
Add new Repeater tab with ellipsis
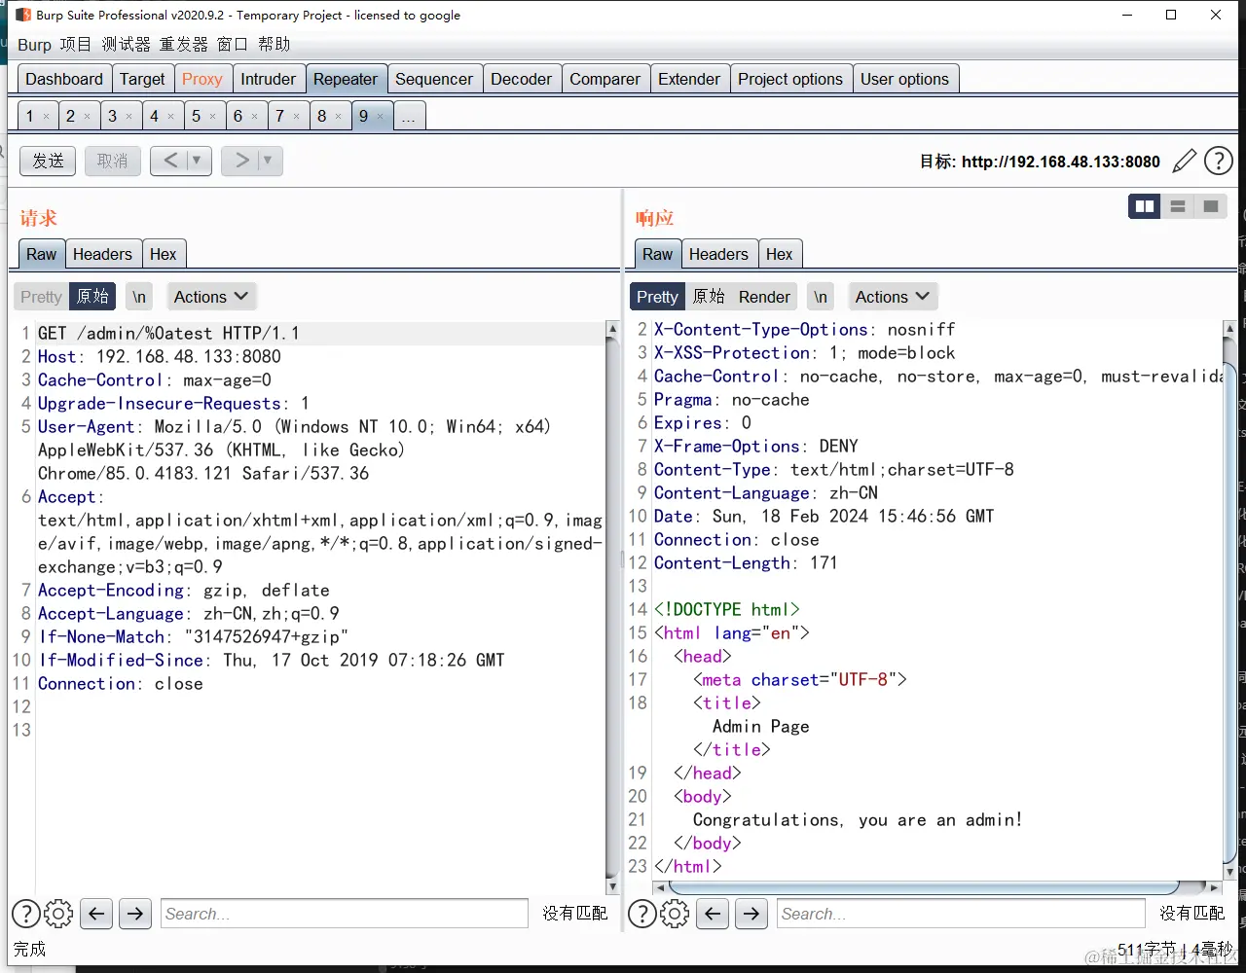(x=409, y=116)
